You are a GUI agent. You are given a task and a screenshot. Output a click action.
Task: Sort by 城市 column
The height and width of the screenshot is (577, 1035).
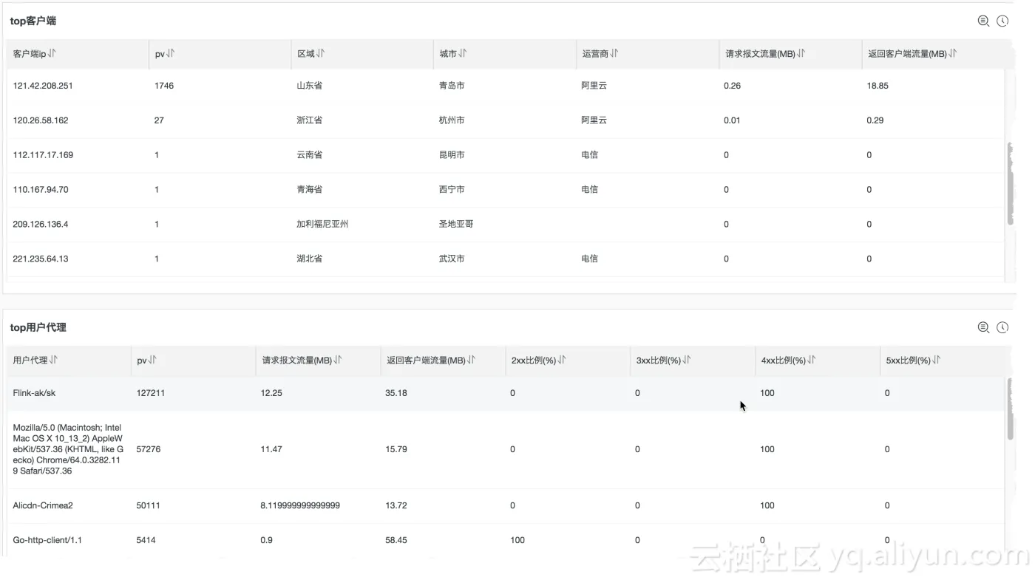tap(462, 54)
